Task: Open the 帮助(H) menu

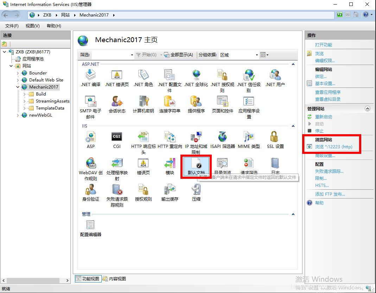Action: pos(54,26)
